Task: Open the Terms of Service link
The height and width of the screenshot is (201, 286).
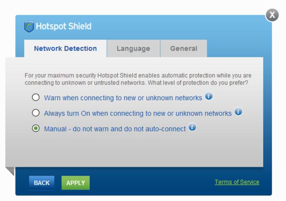Action: click(237, 182)
